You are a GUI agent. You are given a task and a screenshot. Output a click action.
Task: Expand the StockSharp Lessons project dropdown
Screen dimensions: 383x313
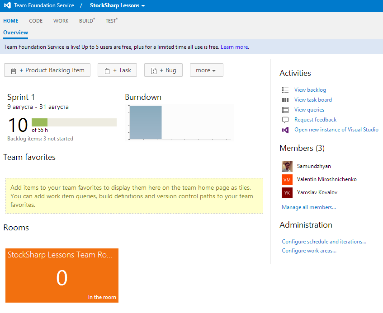tap(117, 5)
